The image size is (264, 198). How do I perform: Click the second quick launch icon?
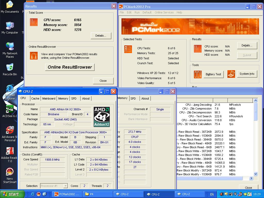tap(39, 194)
